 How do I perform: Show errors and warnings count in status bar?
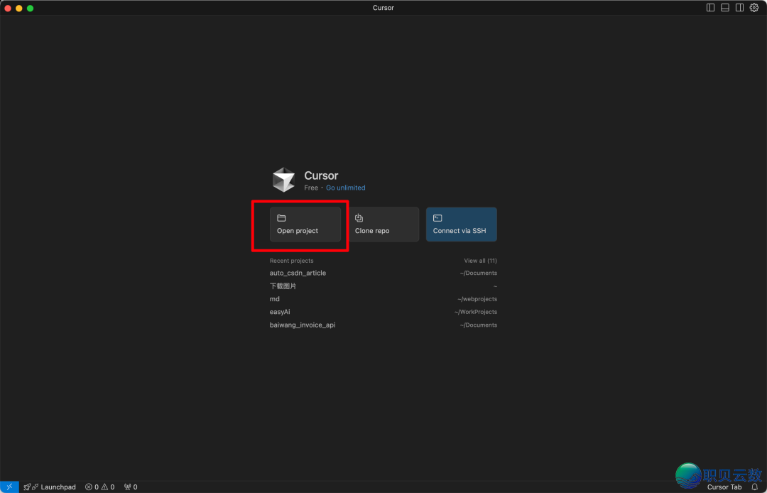[x=99, y=487]
